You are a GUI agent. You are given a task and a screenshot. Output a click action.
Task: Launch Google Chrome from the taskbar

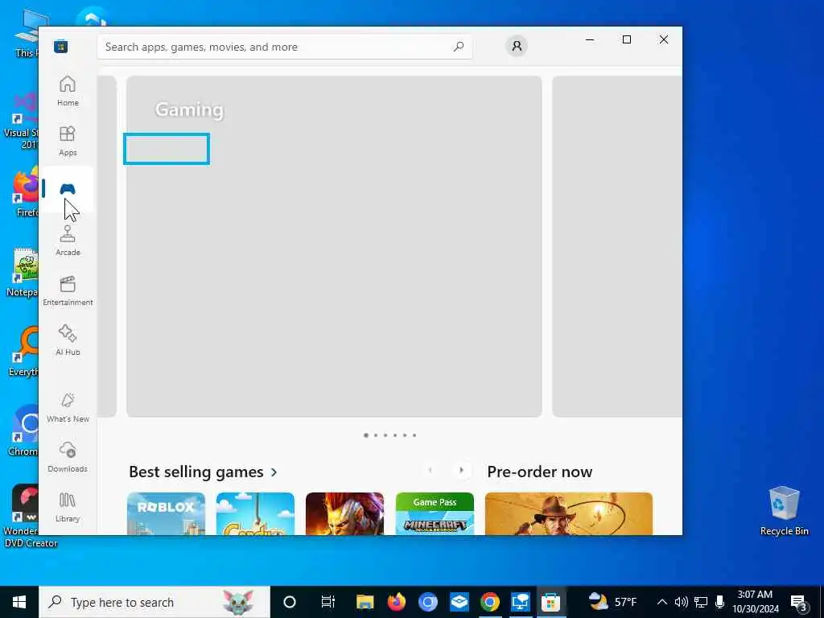[490, 602]
